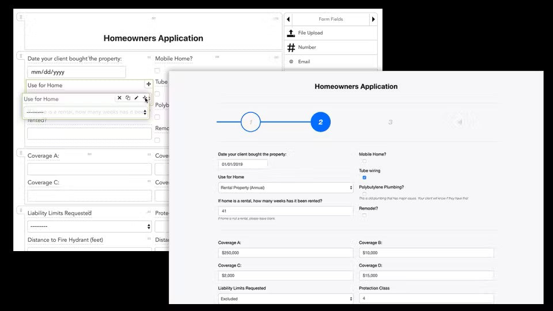Go to next Form Fields panel with right arrow

tap(373, 19)
